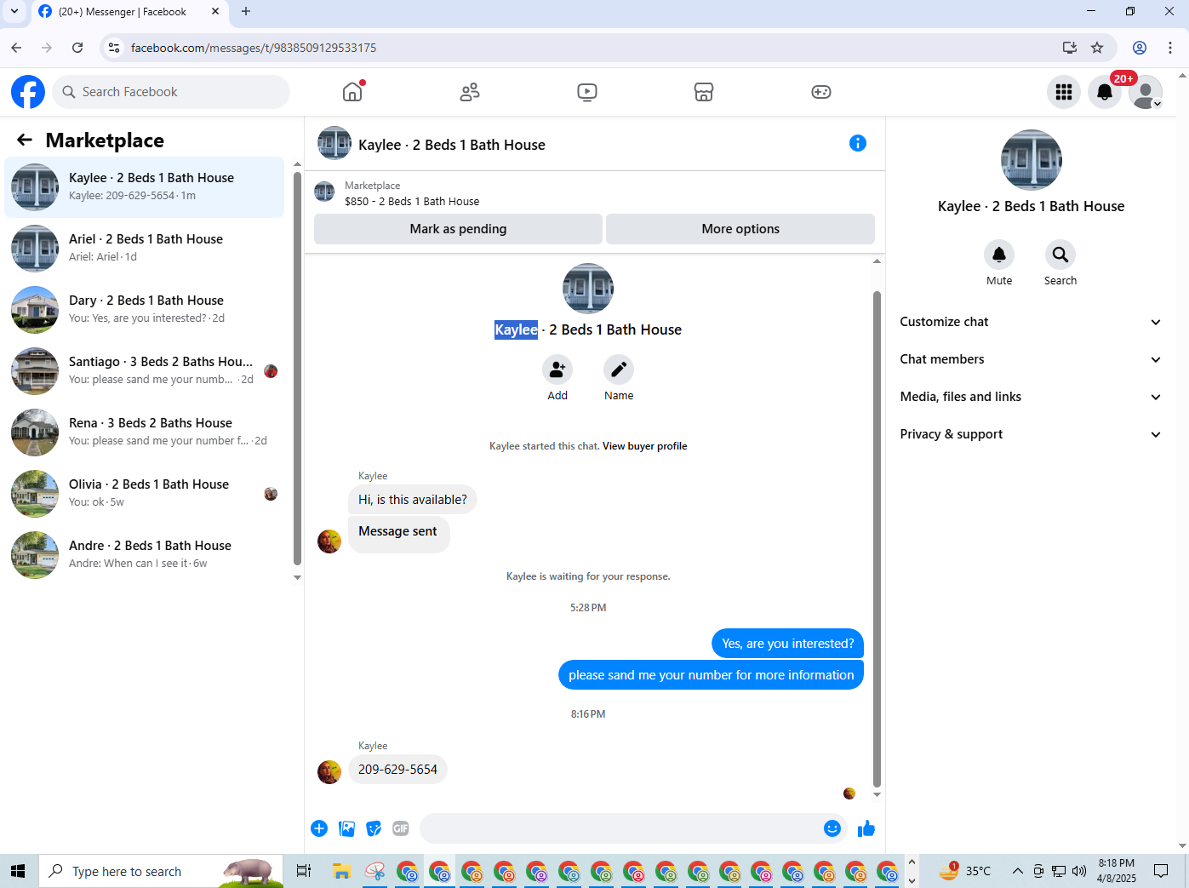Image resolution: width=1189 pixels, height=888 pixels.
Task: Click the 'Yes, are you interested?' message
Action: 787,644
